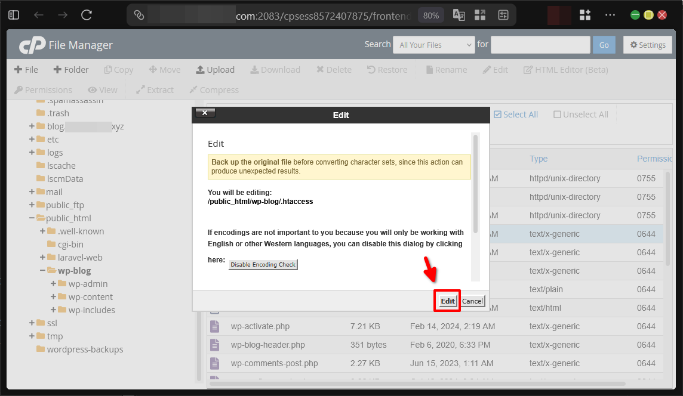This screenshot has width=683, height=396.
Task: Click inside the search text field
Action: (x=540, y=45)
